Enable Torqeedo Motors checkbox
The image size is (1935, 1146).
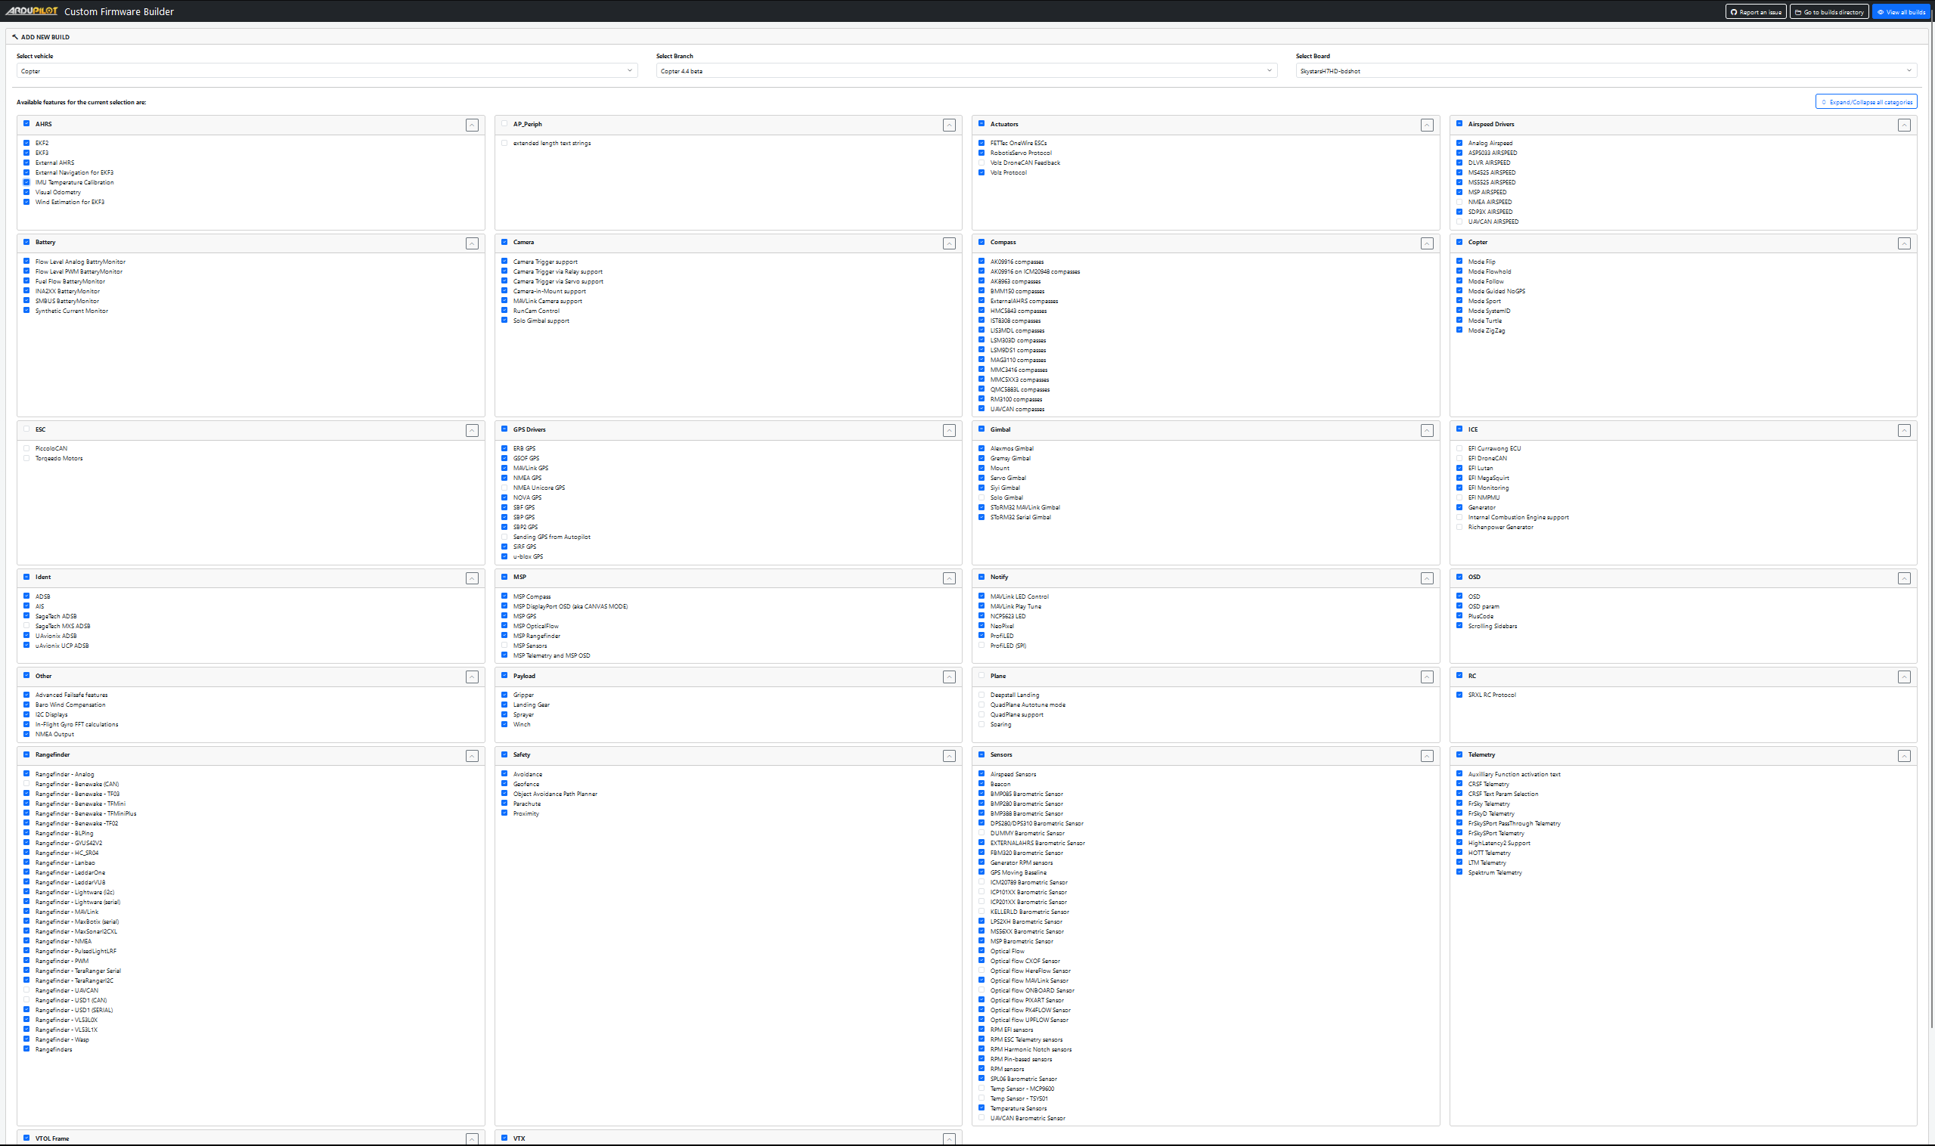[x=26, y=458]
